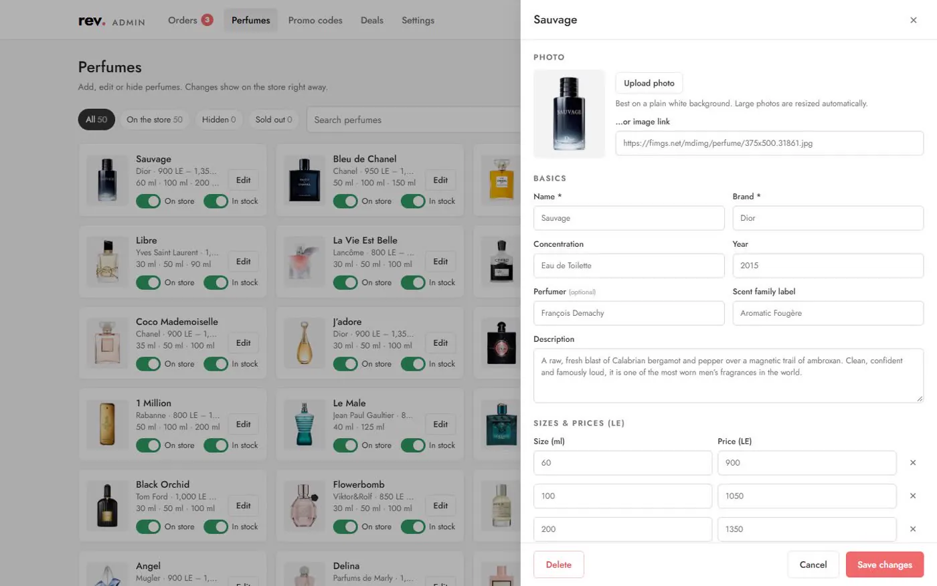Toggle In stock for Sauvage card
Viewport: 937px width, 586px height.
(x=216, y=201)
